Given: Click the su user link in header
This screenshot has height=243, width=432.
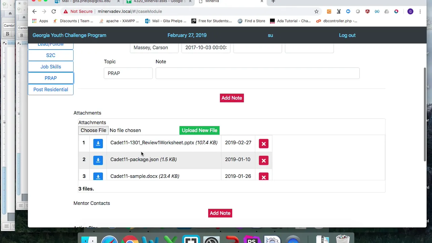Looking at the screenshot, I should click(x=270, y=35).
